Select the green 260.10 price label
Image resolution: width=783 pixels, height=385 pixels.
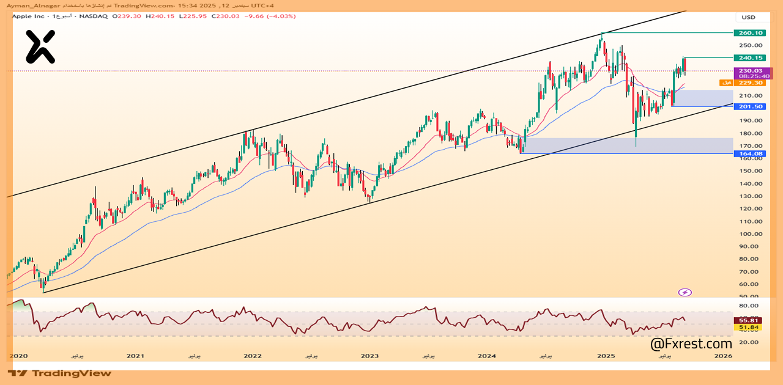(749, 33)
